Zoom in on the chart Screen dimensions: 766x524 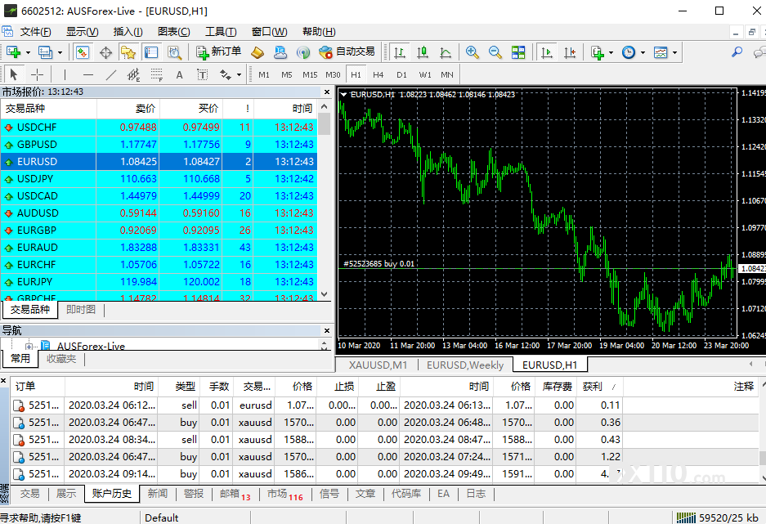472,52
